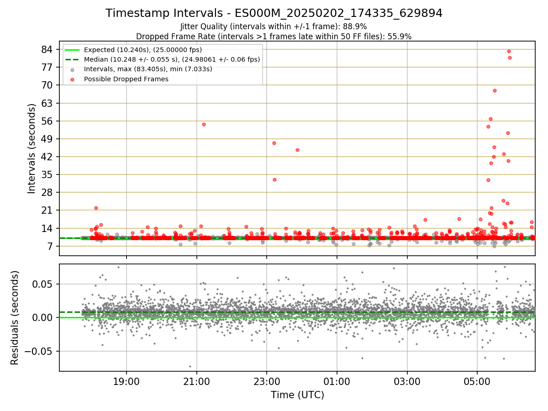Select the 'Jitter Quality' 88.9% subtitle line

(274, 26)
